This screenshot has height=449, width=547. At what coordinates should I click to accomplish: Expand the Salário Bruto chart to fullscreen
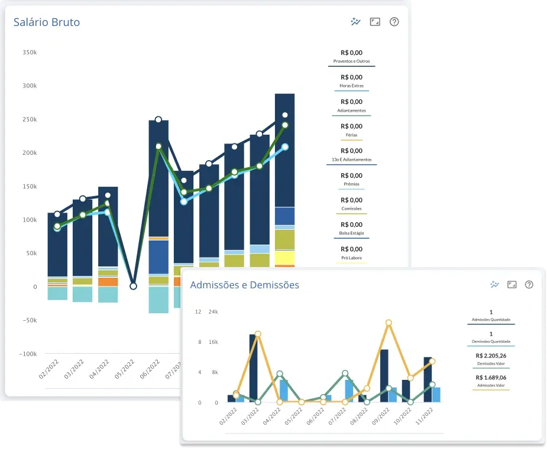[x=375, y=22]
